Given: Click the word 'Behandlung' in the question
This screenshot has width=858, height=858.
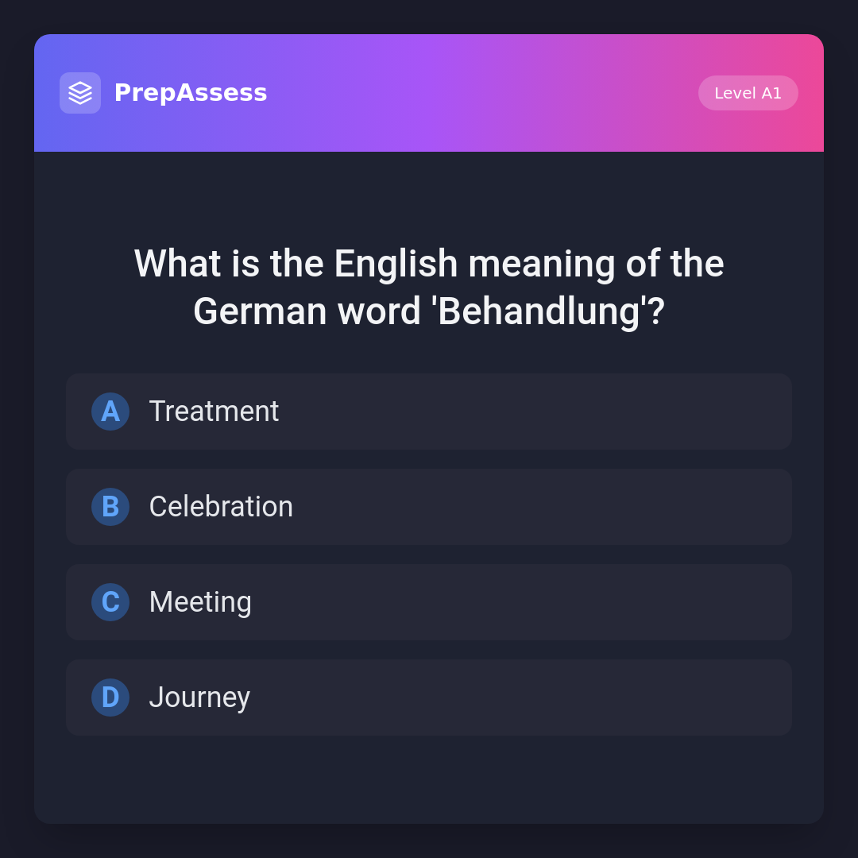Looking at the screenshot, I should click(x=539, y=311).
